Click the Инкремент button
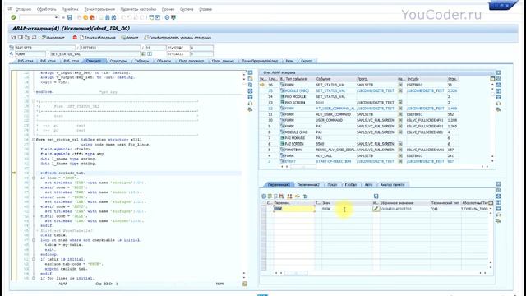Screen dimensions: 526x296 (x=53, y=38)
